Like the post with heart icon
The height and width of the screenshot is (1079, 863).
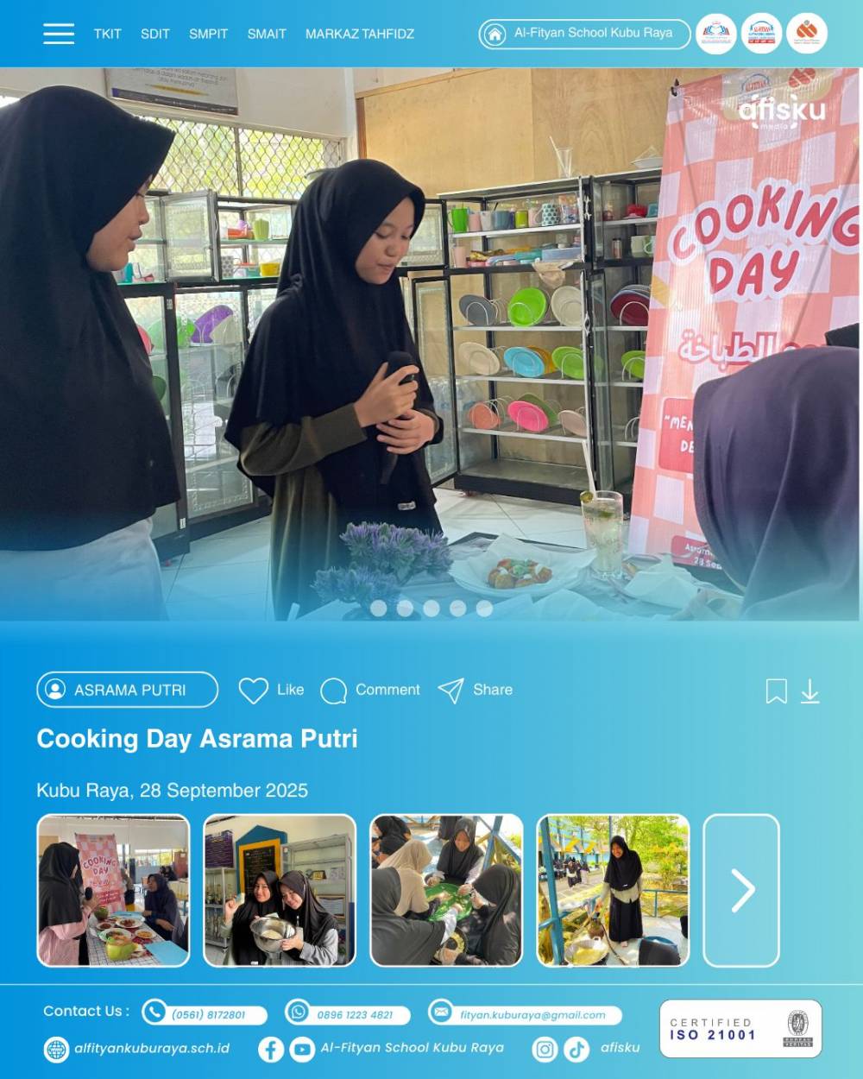(x=253, y=691)
